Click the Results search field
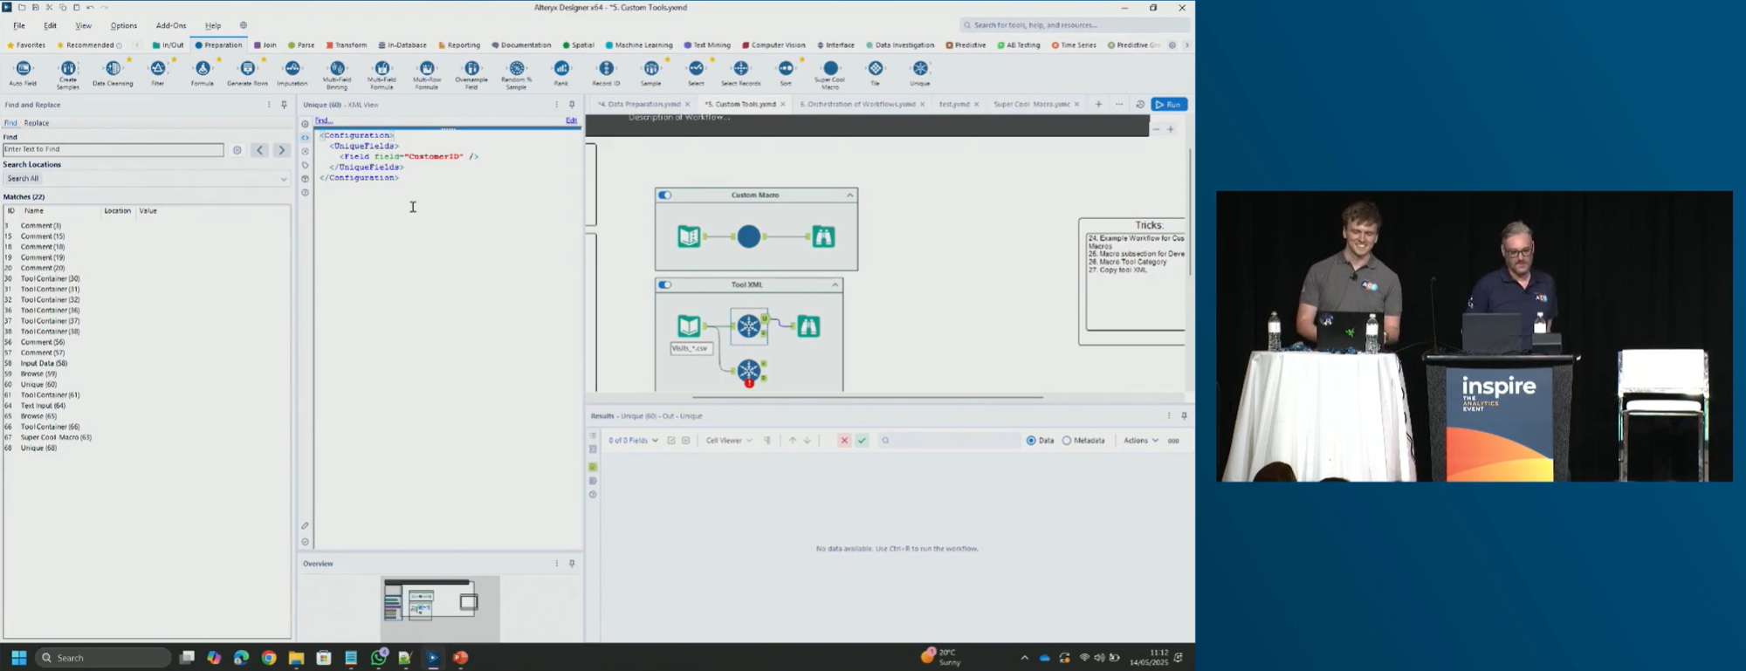Image resolution: width=1746 pixels, height=671 pixels. coord(949,441)
